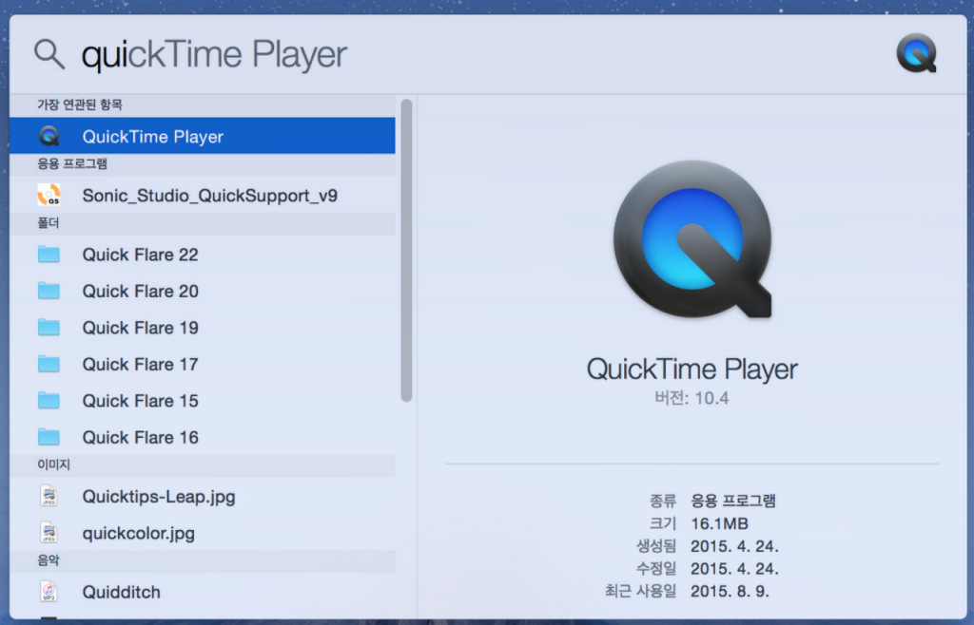974x625 pixels.
Task: Click the QuickTime Player title in preview
Action: (692, 369)
